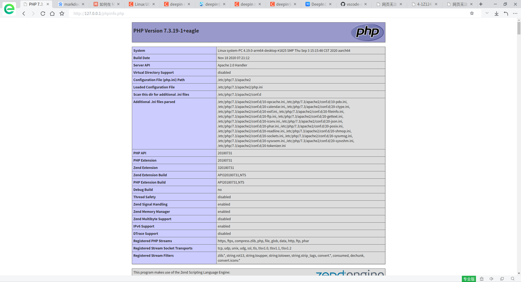The image size is (521, 282).
Task: Click the 'System' row label
Action: [x=139, y=50]
